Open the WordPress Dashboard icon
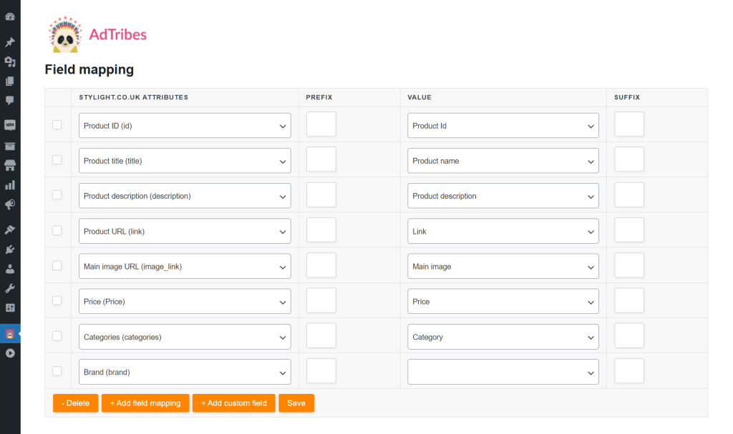The width and height of the screenshot is (733, 434). (10, 16)
